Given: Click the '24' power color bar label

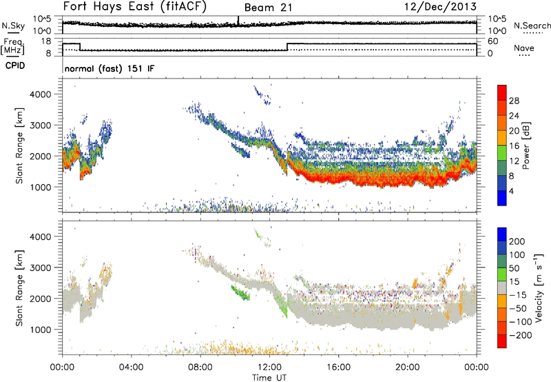Looking at the screenshot, I should pyautogui.click(x=514, y=116).
